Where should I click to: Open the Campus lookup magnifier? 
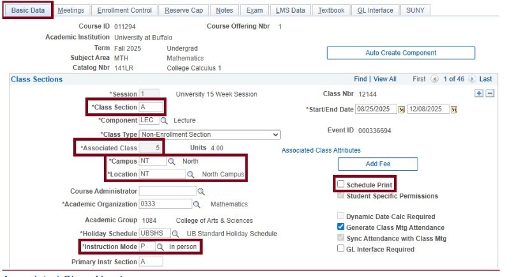172,162
